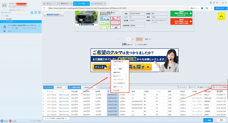
Task: Collapse the デフォルト folder
Action: tap(1, 22)
